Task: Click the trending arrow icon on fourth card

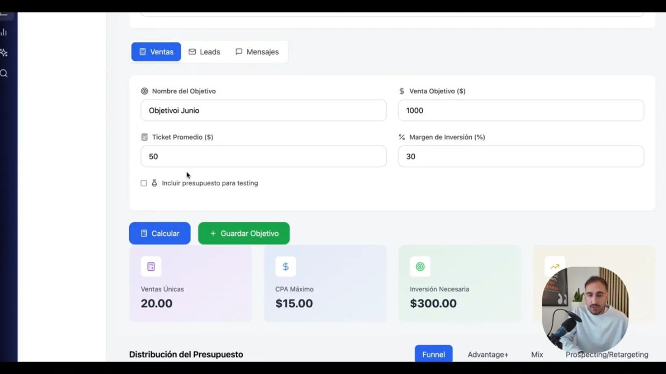Action: pyautogui.click(x=555, y=267)
